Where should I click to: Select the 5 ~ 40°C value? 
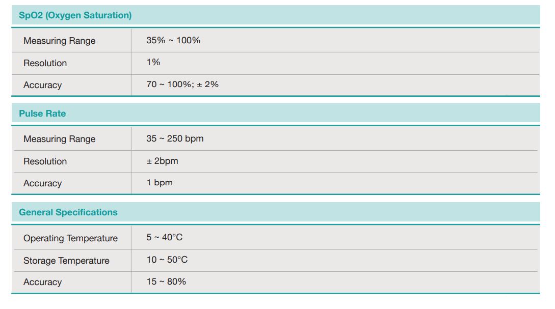click(x=164, y=237)
